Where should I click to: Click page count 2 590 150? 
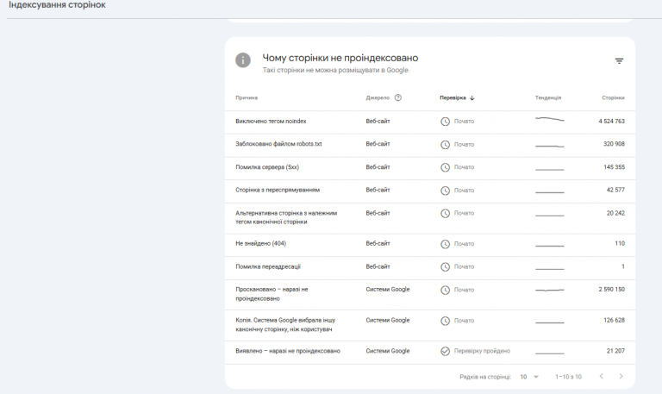(611, 290)
